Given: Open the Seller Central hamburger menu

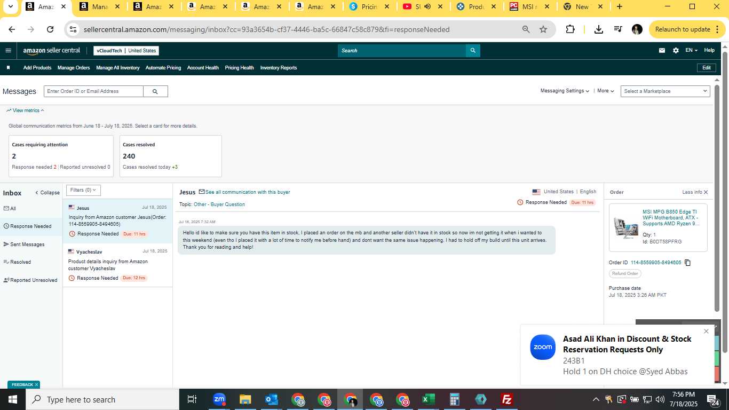Looking at the screenshot, I should (8, 51).
